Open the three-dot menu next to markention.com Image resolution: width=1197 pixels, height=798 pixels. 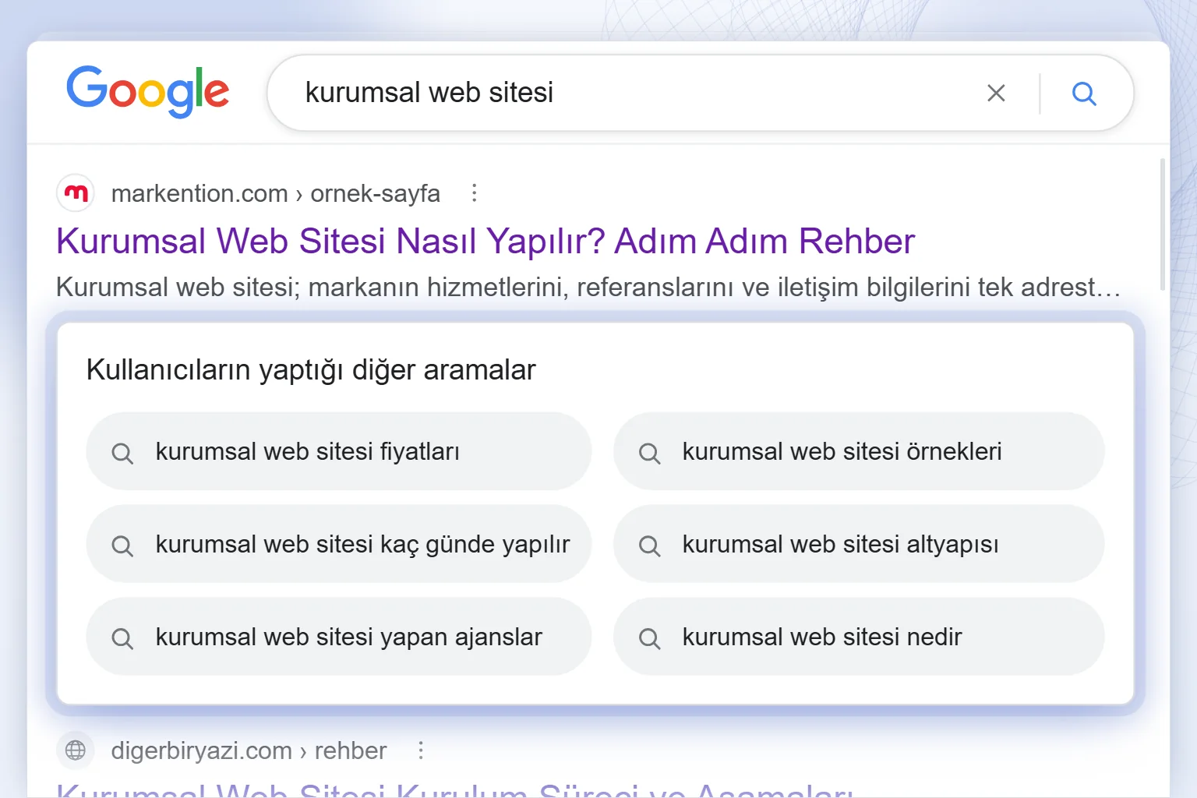coord(474,193)
